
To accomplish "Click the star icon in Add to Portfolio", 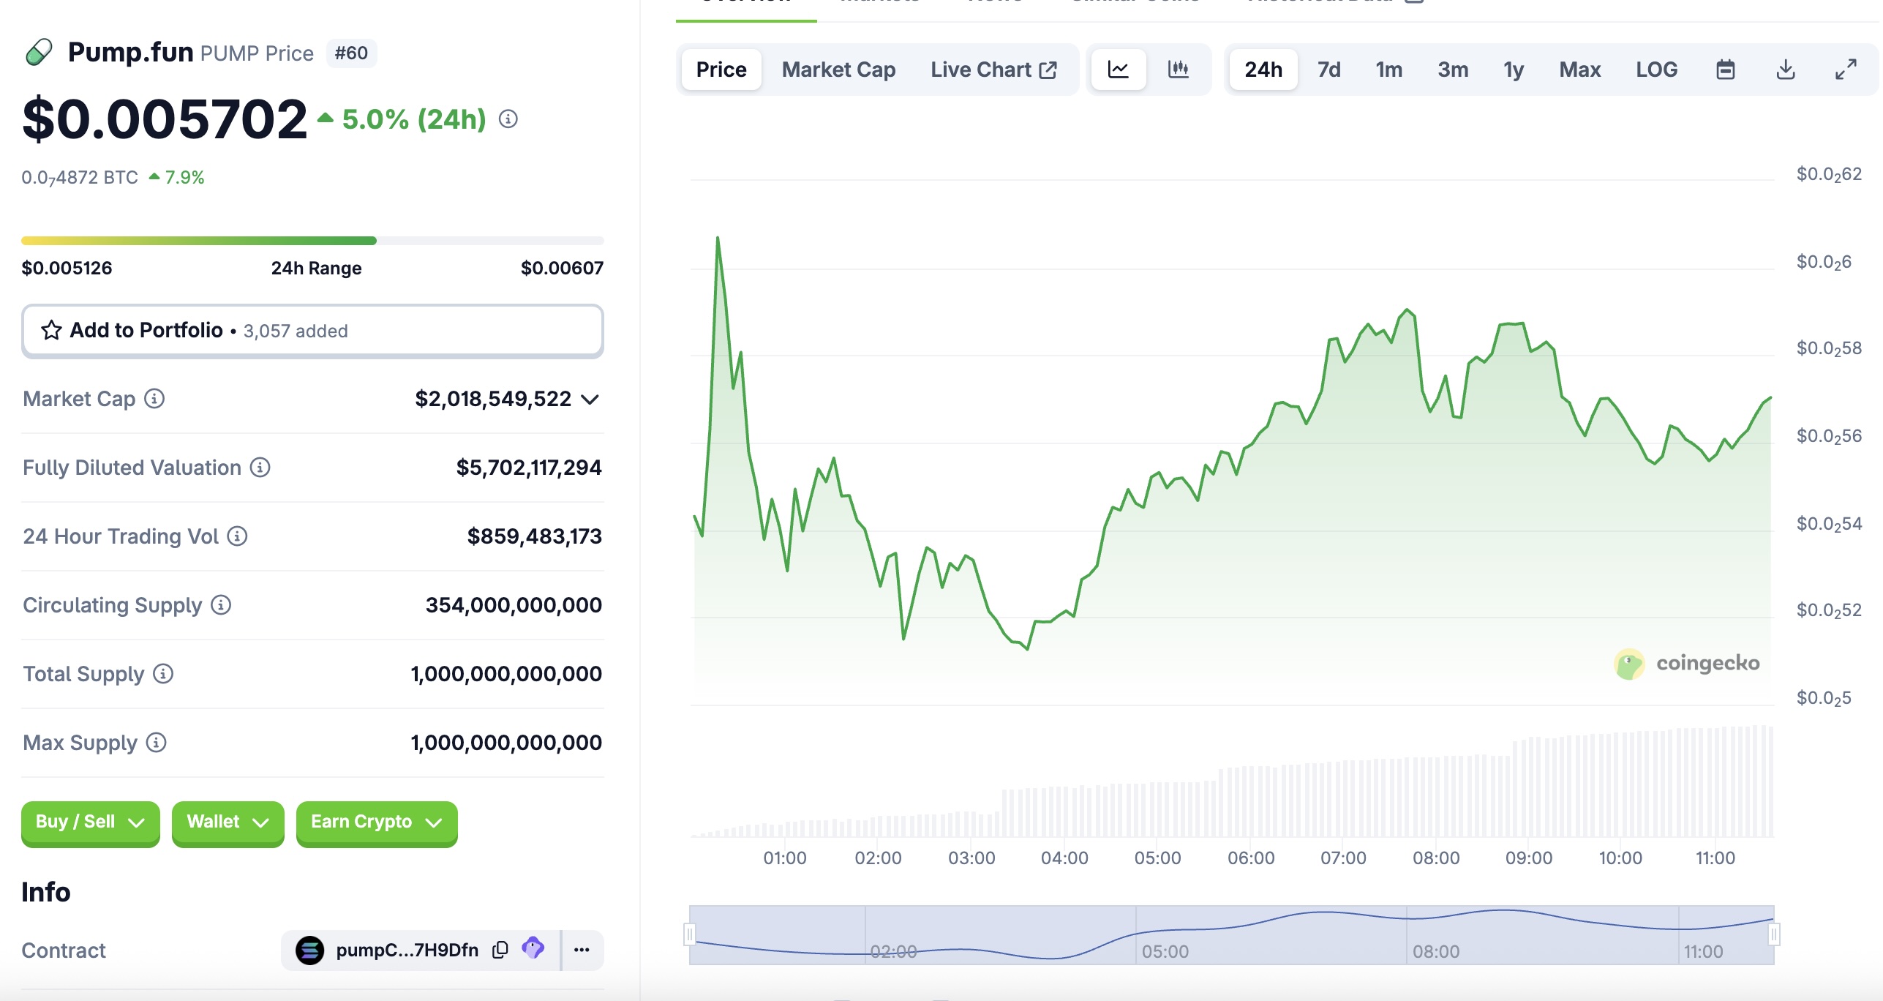I will (51, 330).
